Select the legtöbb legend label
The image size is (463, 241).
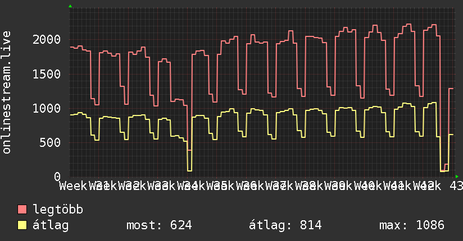tap(58, 210)
